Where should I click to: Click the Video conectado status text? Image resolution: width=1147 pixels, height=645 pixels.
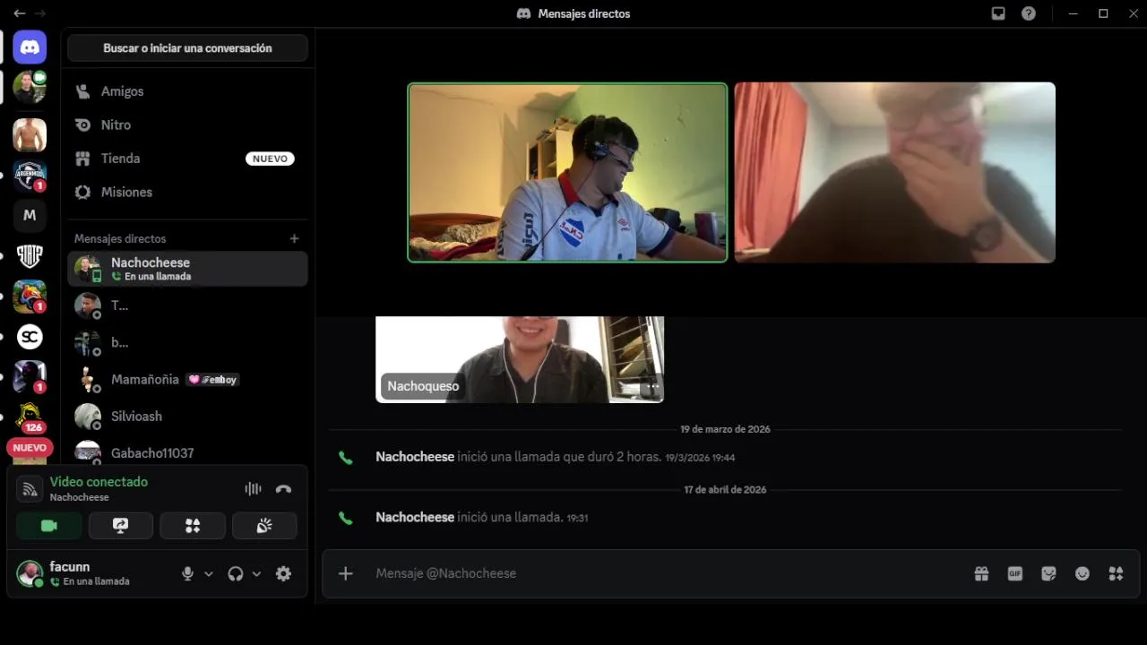coord(99,482)
